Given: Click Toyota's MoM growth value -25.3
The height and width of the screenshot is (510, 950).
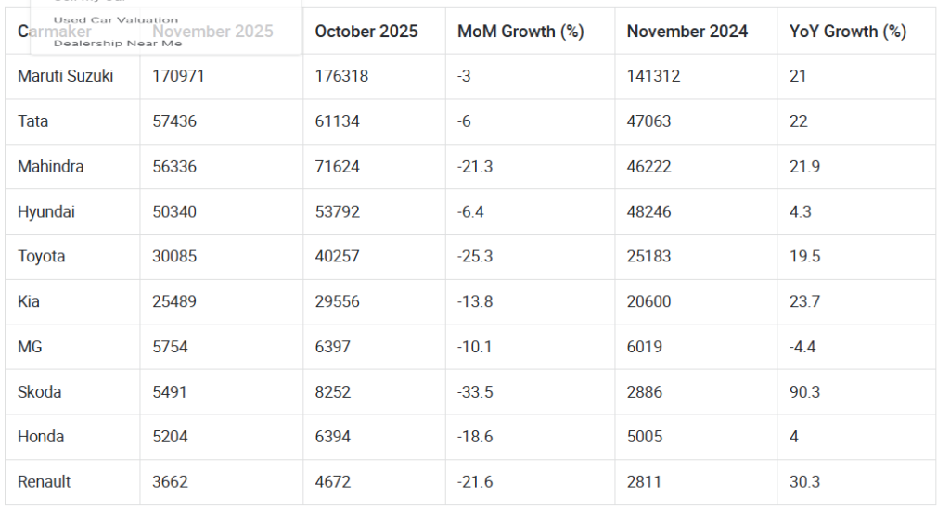Looking at the screenshot, I should tap(475, 257).
